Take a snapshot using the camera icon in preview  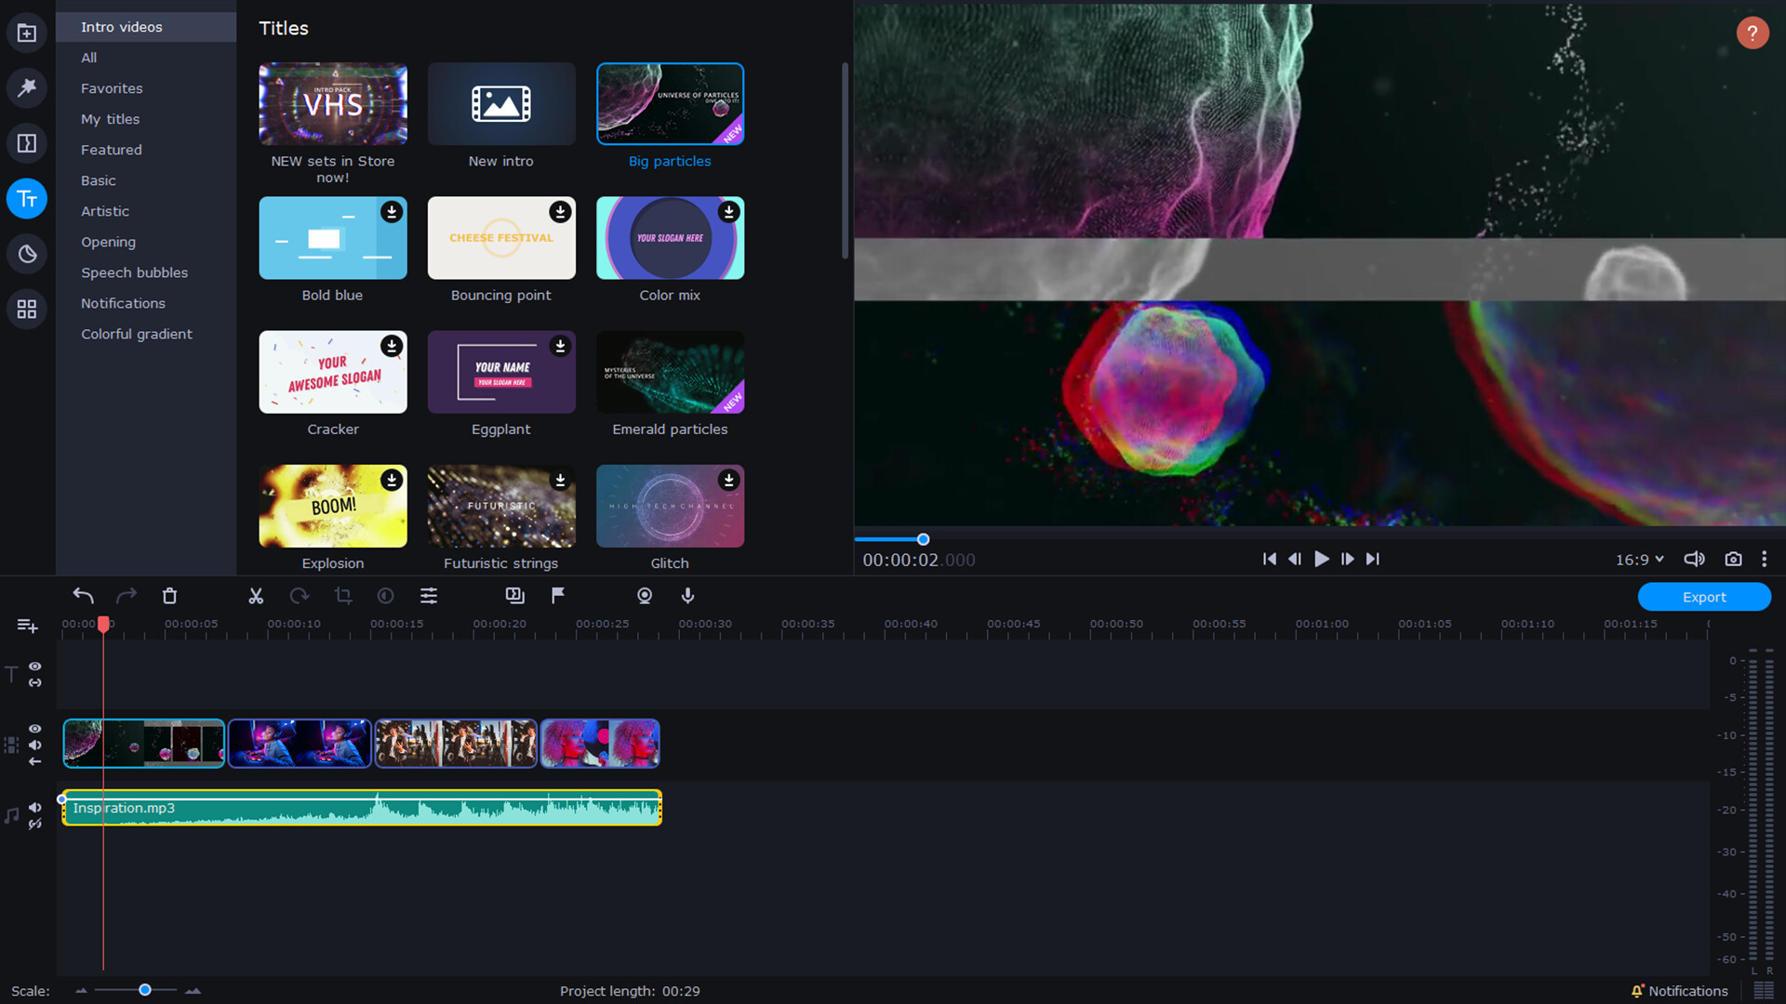coord(1733,559)
